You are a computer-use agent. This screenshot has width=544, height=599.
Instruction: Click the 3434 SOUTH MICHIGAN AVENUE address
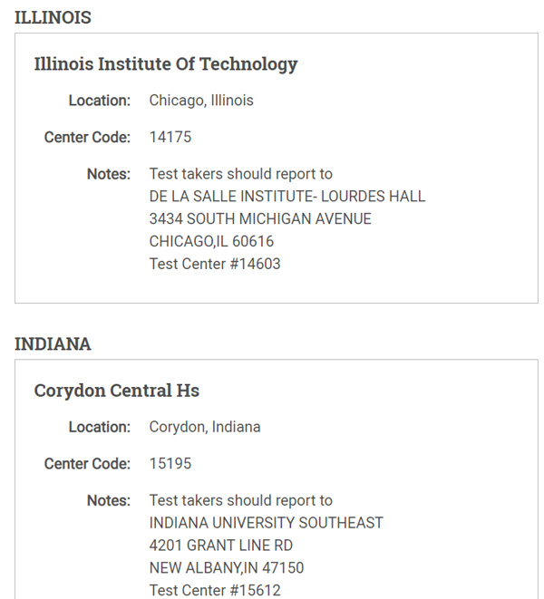(x=260, y=219)
